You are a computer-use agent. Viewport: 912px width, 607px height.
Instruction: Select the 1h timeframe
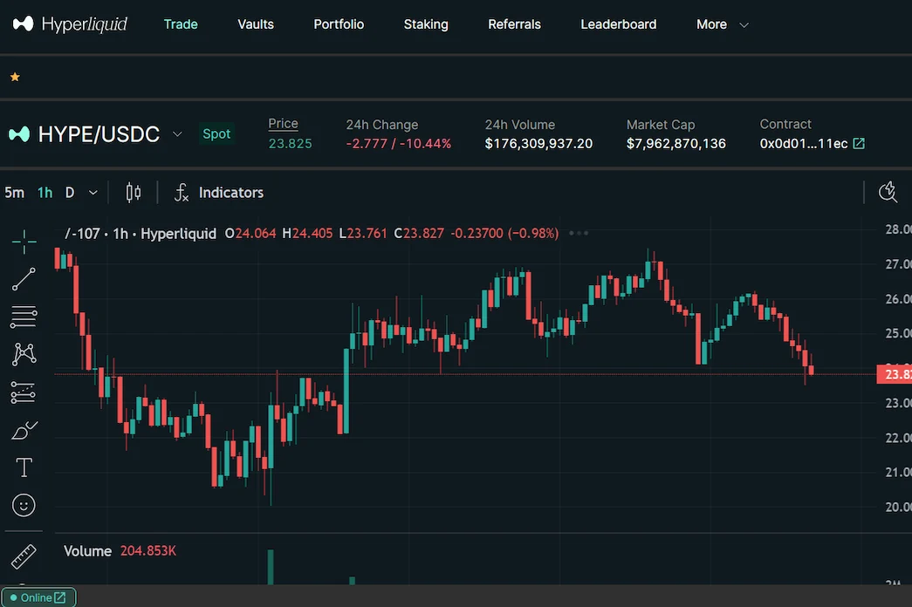pos(45,193)
